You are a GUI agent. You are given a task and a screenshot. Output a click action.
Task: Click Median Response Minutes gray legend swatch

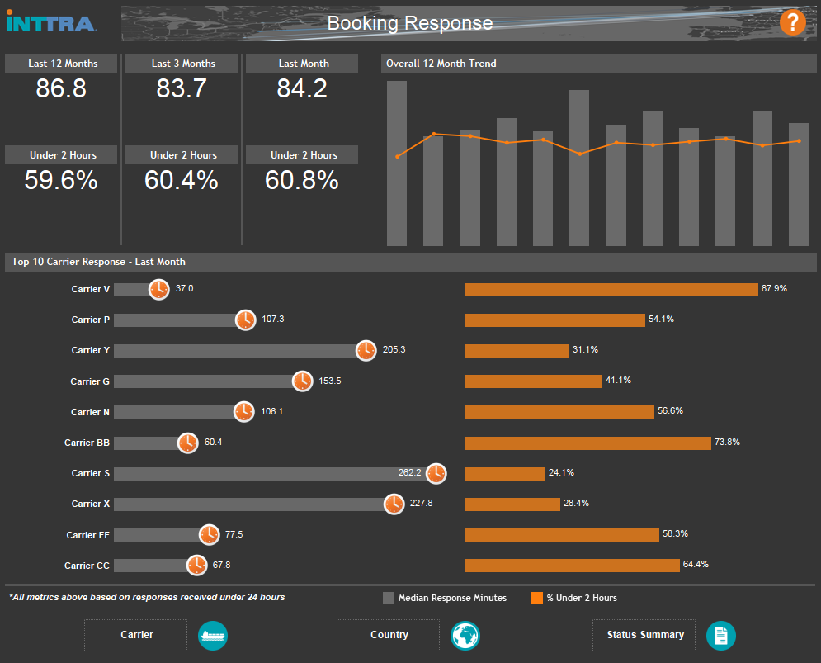pyautogui.click(x=389, y=598)
